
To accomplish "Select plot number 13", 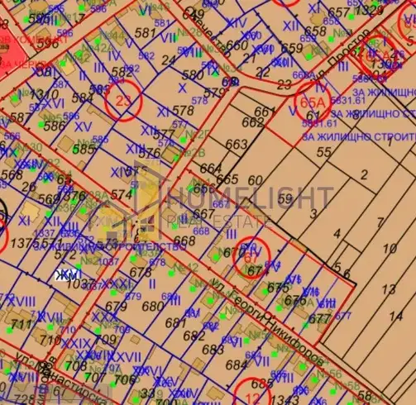I will pos(389,289).
